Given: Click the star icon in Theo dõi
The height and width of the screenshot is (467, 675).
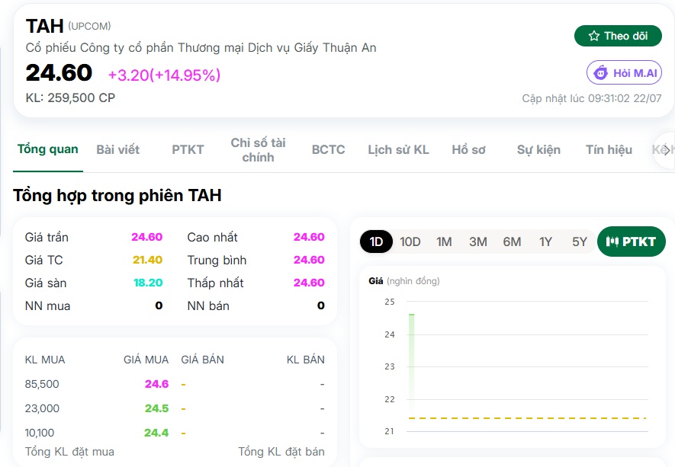Looking at the screenshot, I should coord(594,36).
